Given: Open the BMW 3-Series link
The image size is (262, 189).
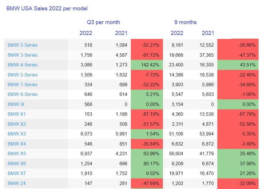Looking at the screenshot, I should [22, 55].
